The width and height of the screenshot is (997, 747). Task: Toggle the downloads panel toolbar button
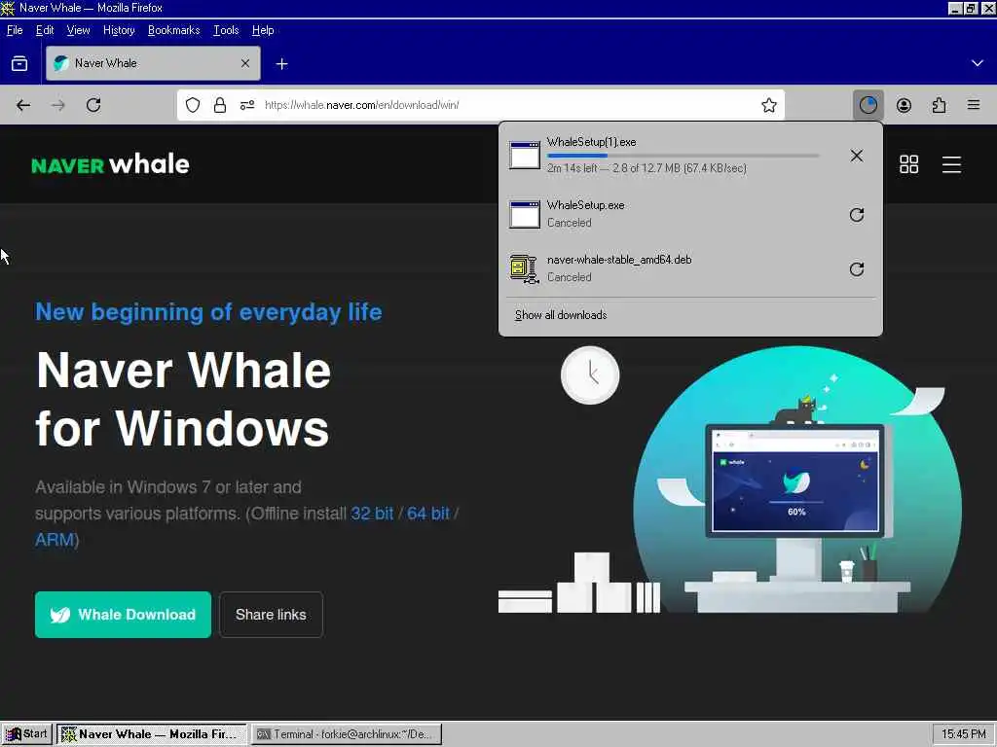pyautogui.click(x=868, y=105)
